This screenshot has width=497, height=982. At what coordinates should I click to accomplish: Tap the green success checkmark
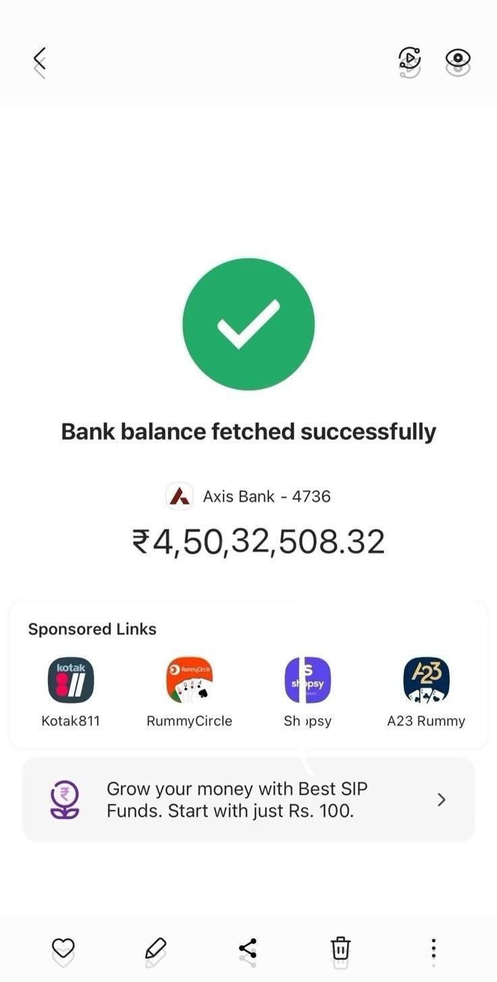tap(248, 325)
